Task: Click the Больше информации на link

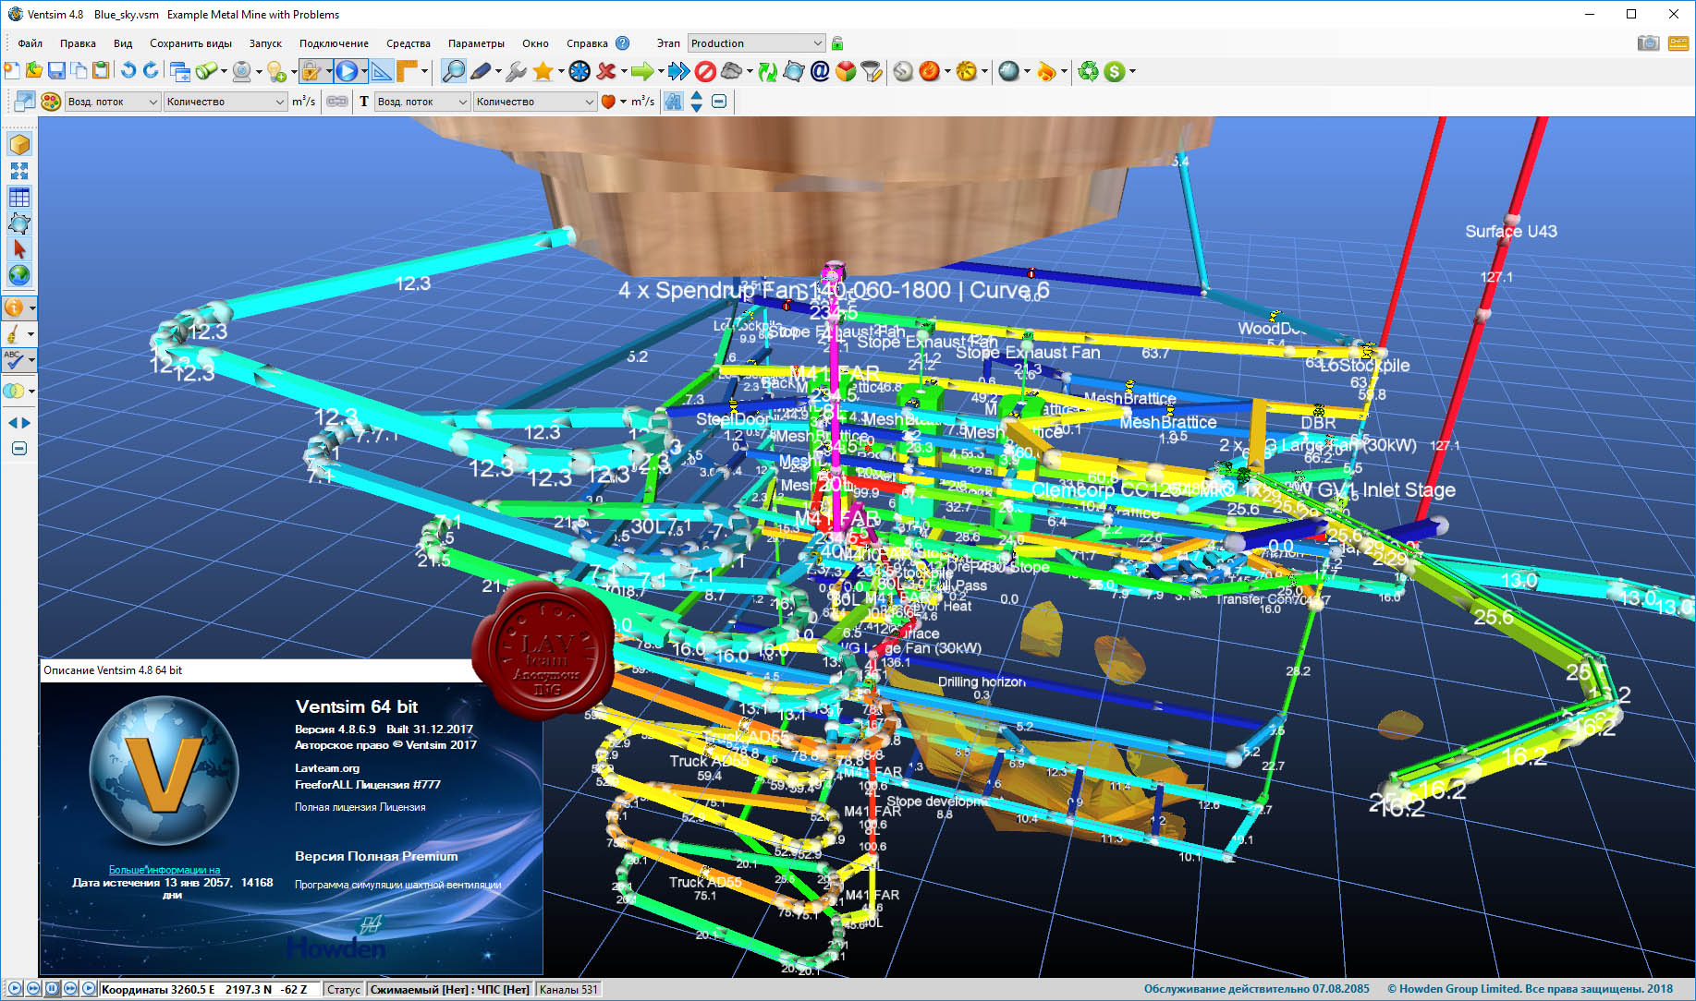Action: (165, 870)
